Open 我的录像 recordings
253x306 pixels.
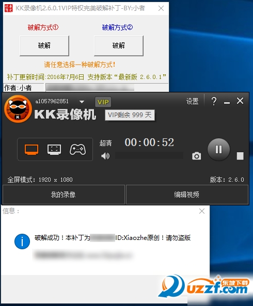click(64, 195)
